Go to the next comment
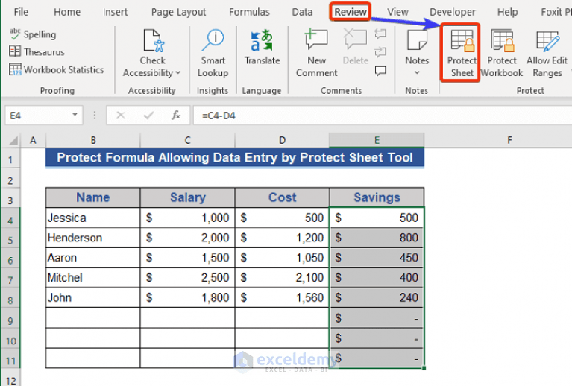The height and width of the screenshot is (386, 572). click(380, 51)
